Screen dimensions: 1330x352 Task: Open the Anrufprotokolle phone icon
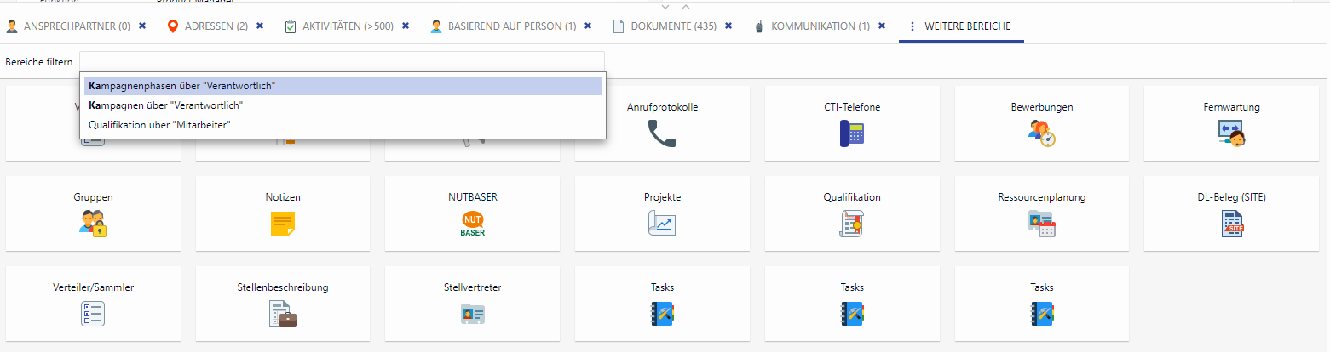click(661, 133)
